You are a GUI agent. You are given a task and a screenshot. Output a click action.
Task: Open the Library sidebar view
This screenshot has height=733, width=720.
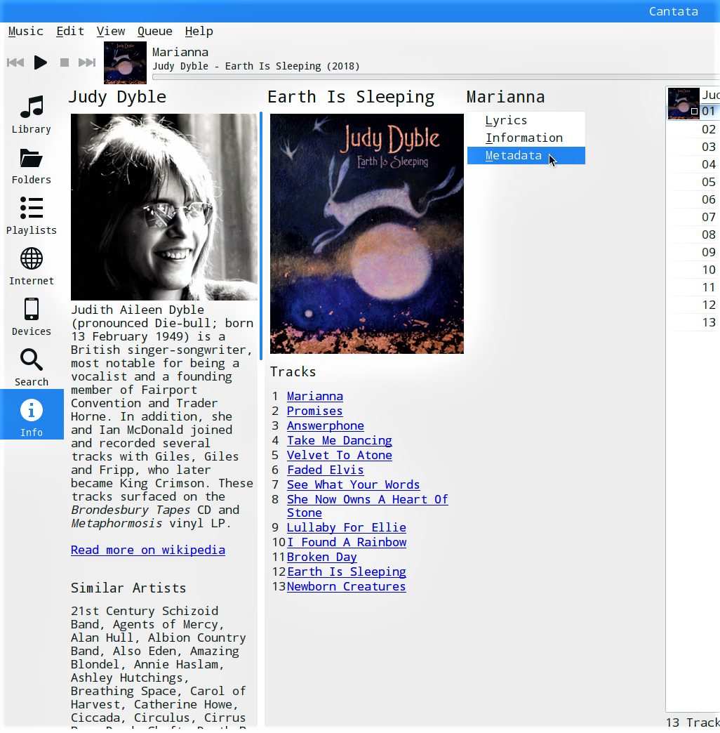(32, 115)
